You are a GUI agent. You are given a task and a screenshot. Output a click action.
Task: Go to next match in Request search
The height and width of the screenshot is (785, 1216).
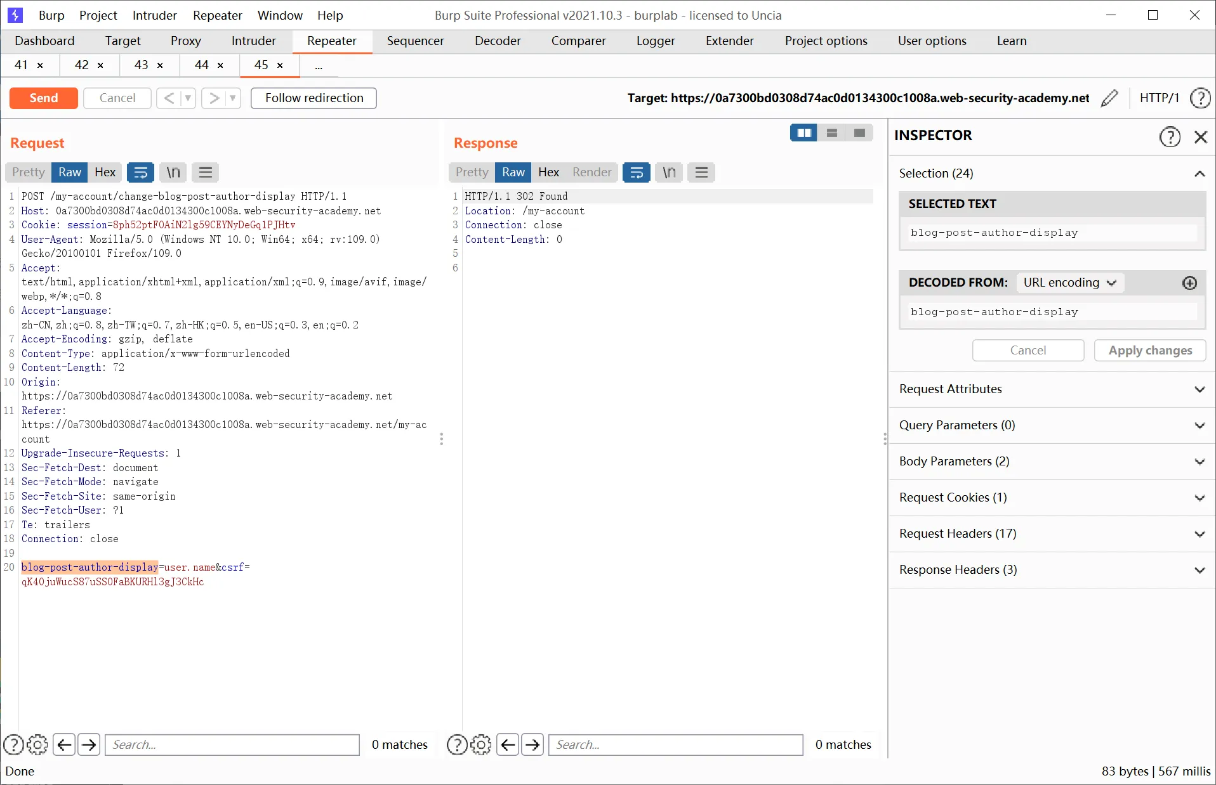pyautogui.click(x=89, y=744)
